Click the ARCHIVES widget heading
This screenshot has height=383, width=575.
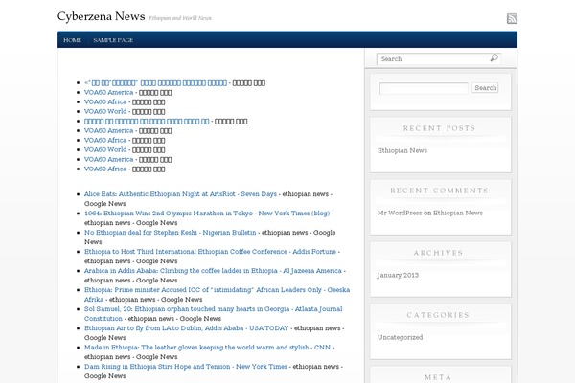[439, 253]
